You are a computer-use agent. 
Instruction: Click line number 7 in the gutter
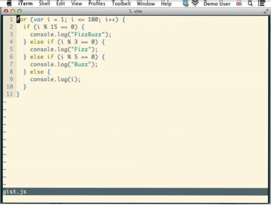pos(11,64)
